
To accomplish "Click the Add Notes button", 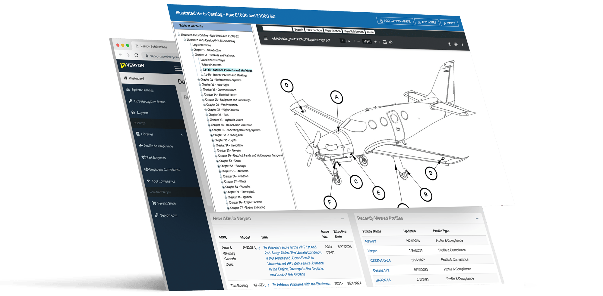I will coord(427,22).
